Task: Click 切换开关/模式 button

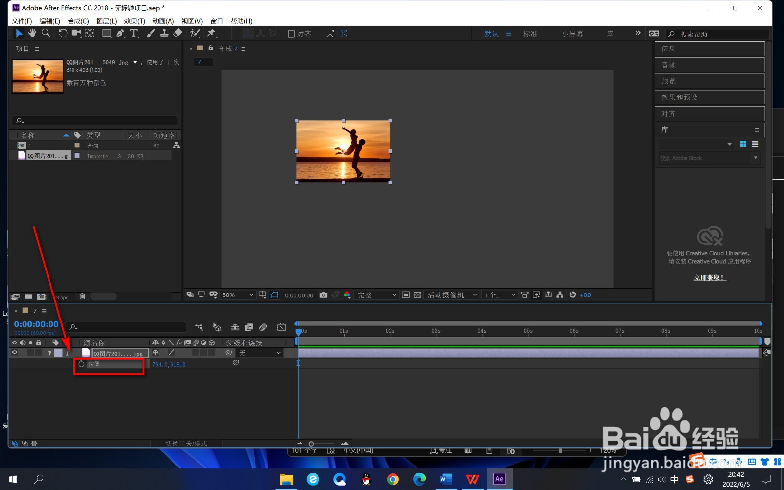Action: (x=186, y=443)
